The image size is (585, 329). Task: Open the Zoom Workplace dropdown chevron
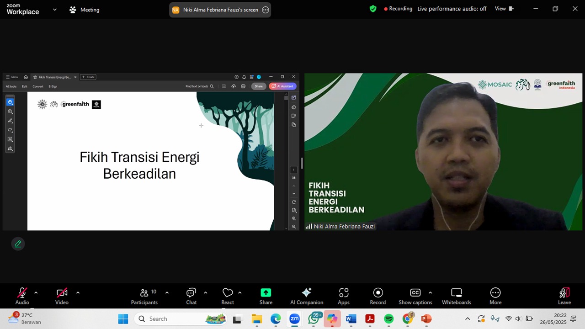[x=55, y=9]
